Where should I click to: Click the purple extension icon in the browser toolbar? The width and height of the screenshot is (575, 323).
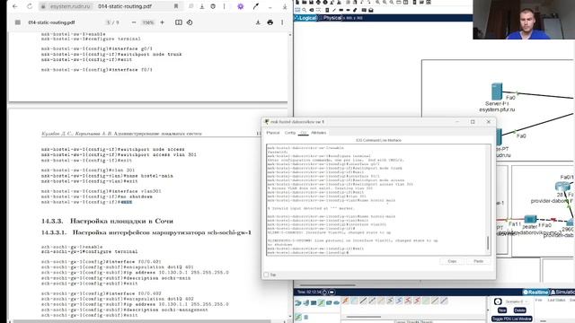click(x=241, y=6)
